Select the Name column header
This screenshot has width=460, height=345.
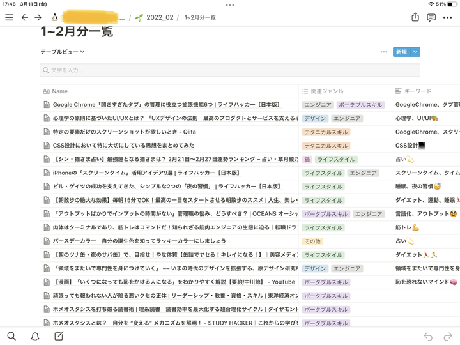click(59, 91)
